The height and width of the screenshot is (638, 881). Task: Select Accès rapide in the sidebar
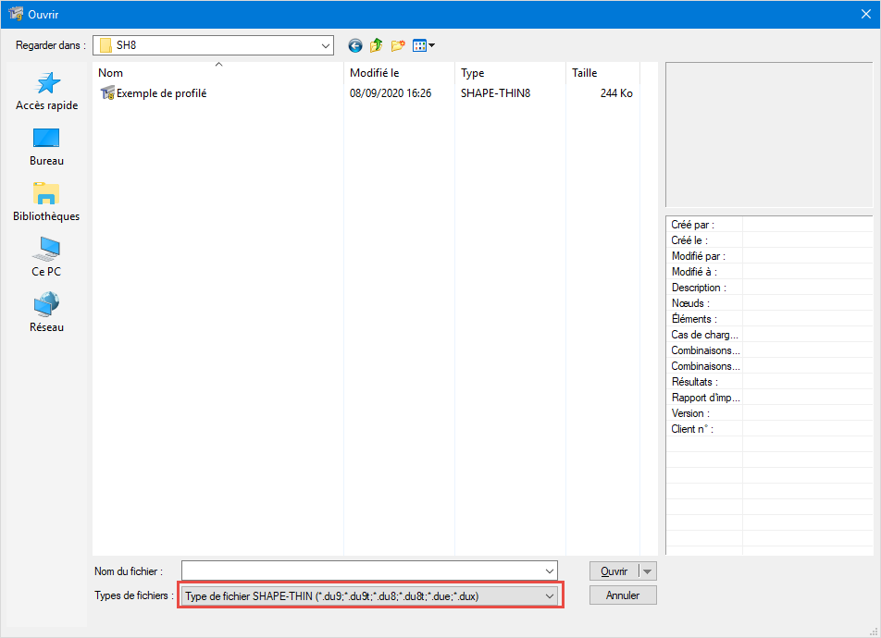(x=45, y=92)
